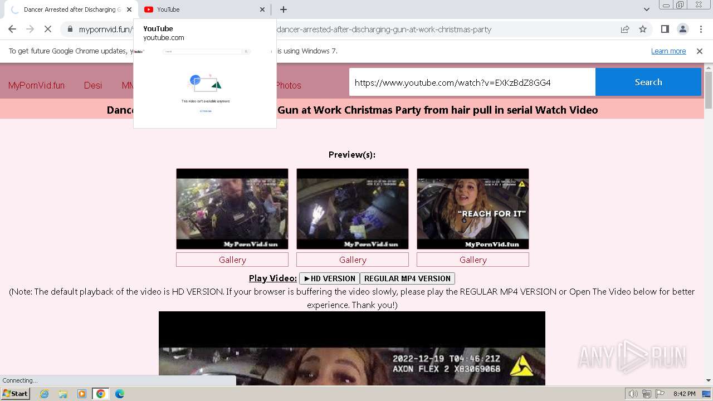Click the blue Search button
The image size is (713, 401).
point(648,82)
